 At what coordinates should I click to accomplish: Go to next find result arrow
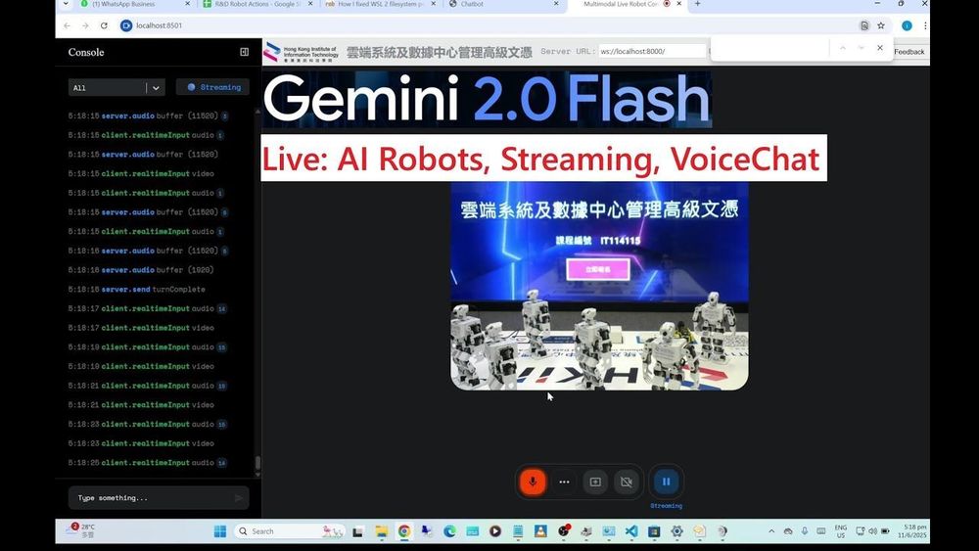point(861,47)
